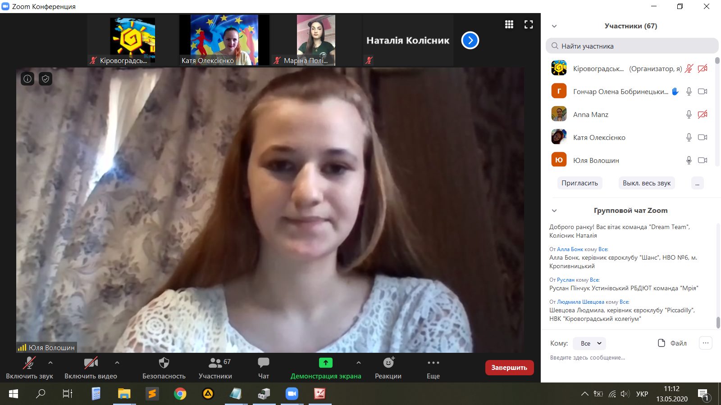Open the Безопасность security options

164,368
